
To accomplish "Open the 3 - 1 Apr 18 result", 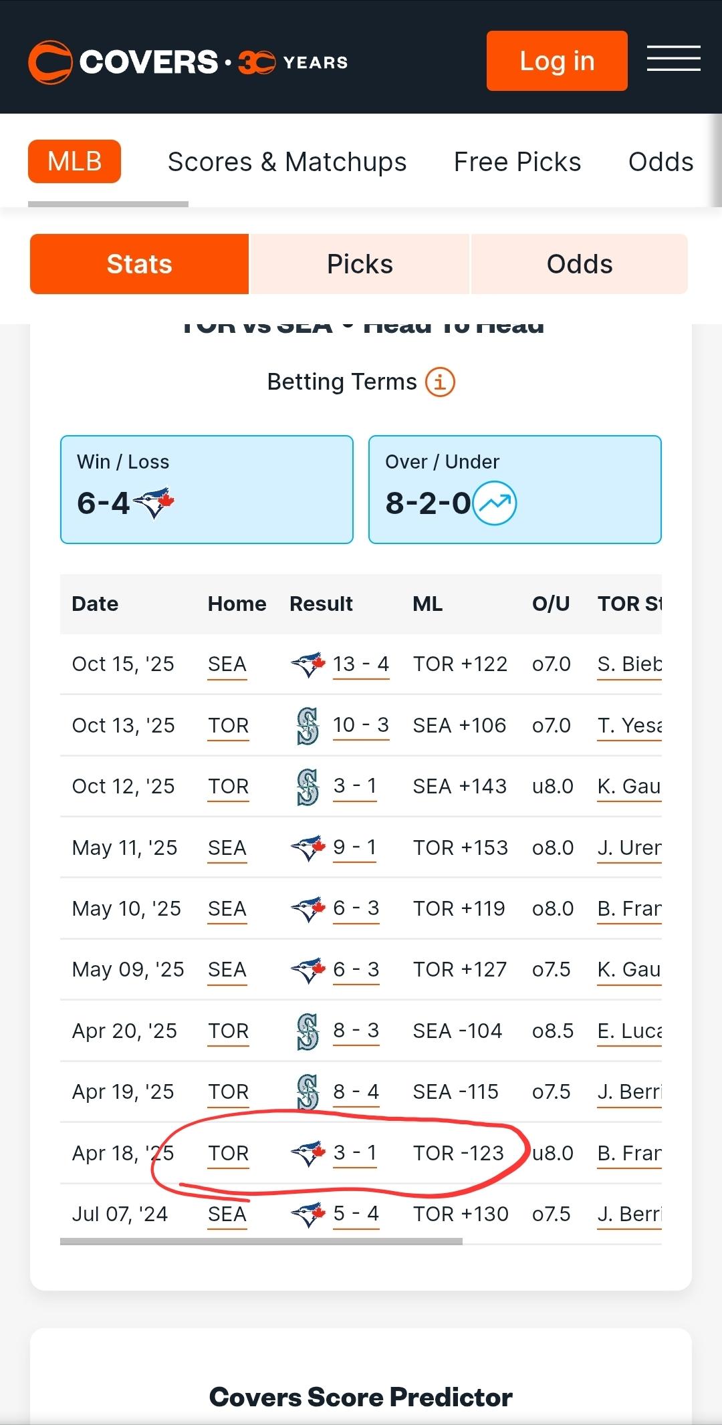I will click(355, 1154).
